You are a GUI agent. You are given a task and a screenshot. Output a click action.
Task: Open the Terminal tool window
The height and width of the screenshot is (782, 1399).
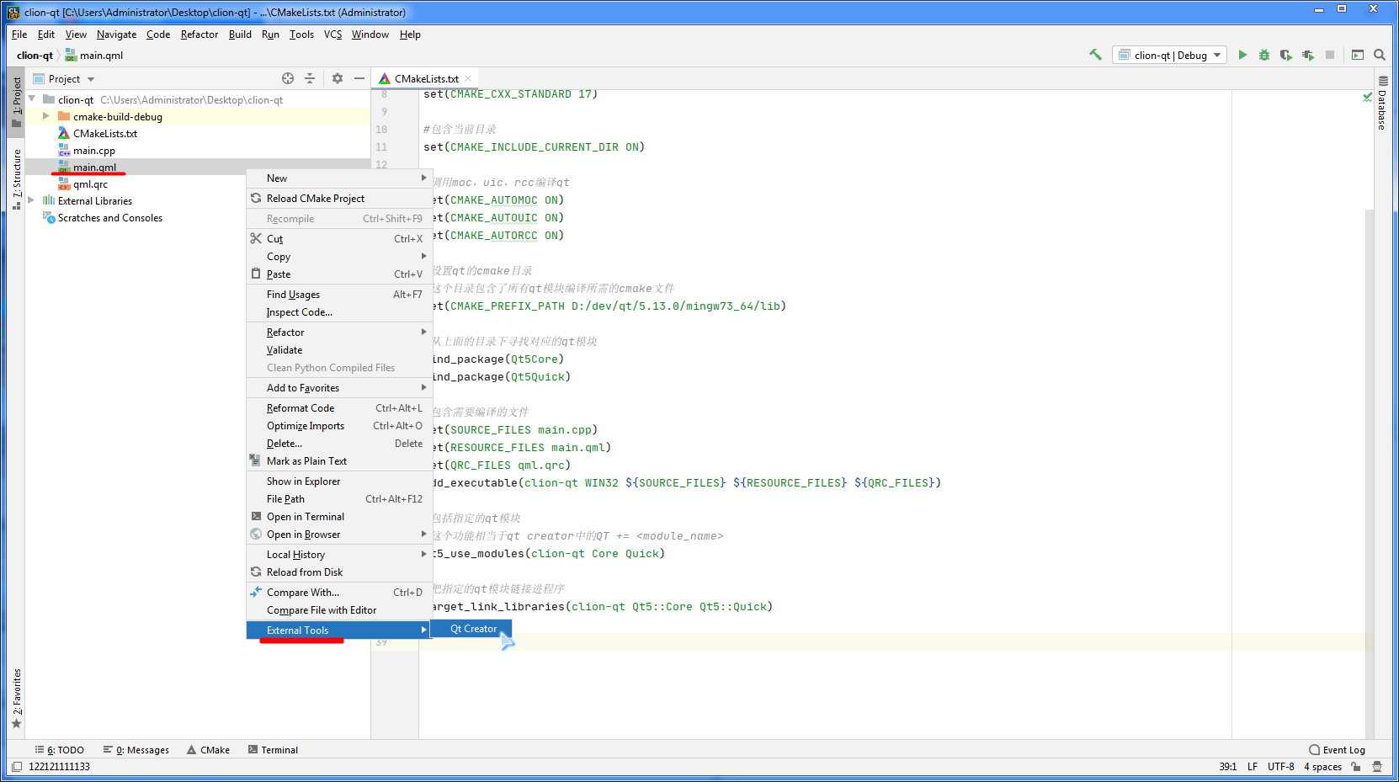pyautogui.click(x=273, y=750)
